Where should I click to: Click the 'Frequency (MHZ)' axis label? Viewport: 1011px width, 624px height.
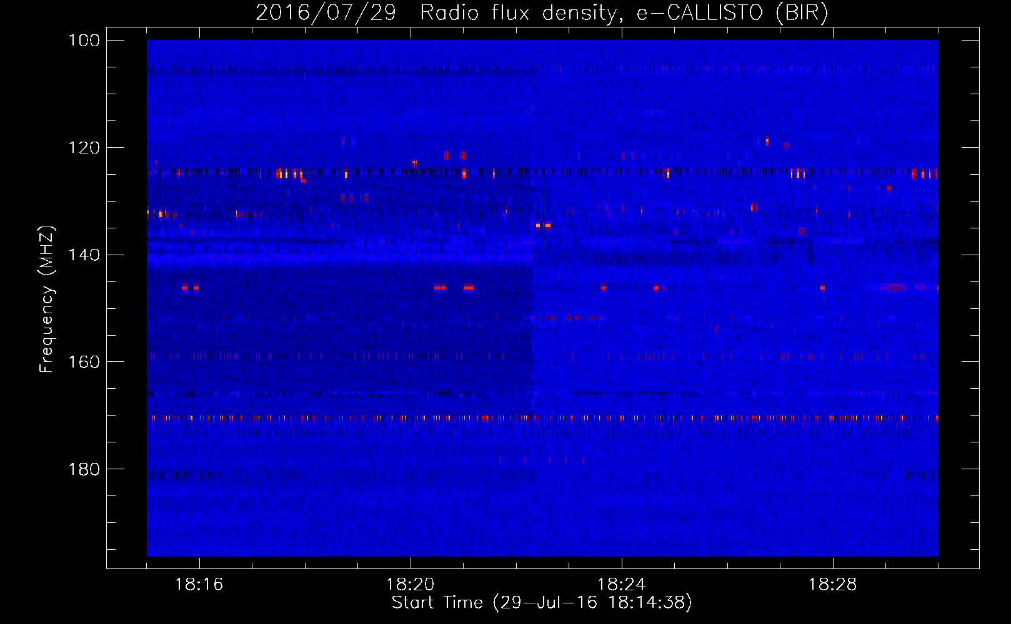pos(47,300)
